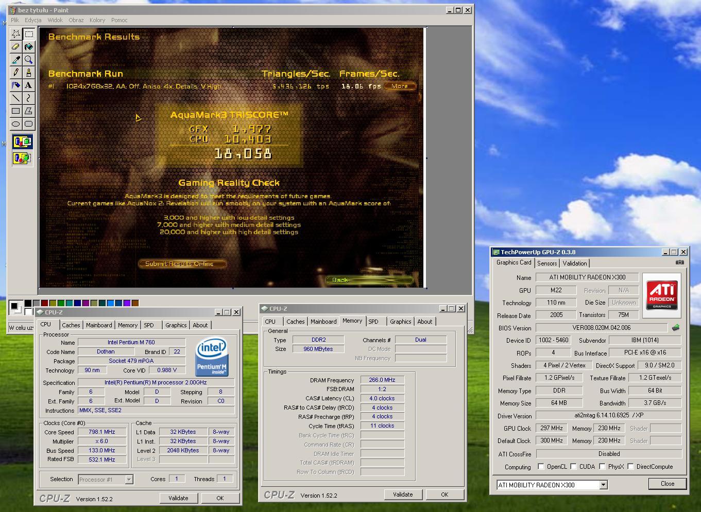Open About tab in left CPU-Z window
The image size is (701, 512).
200,325
